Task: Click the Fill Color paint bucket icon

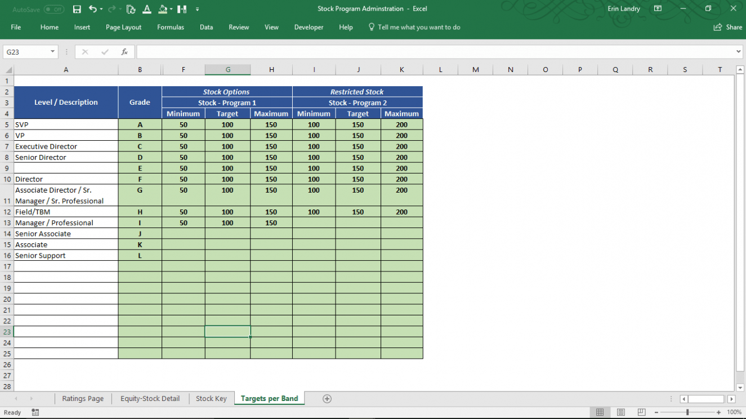Action: coord(163,9)
